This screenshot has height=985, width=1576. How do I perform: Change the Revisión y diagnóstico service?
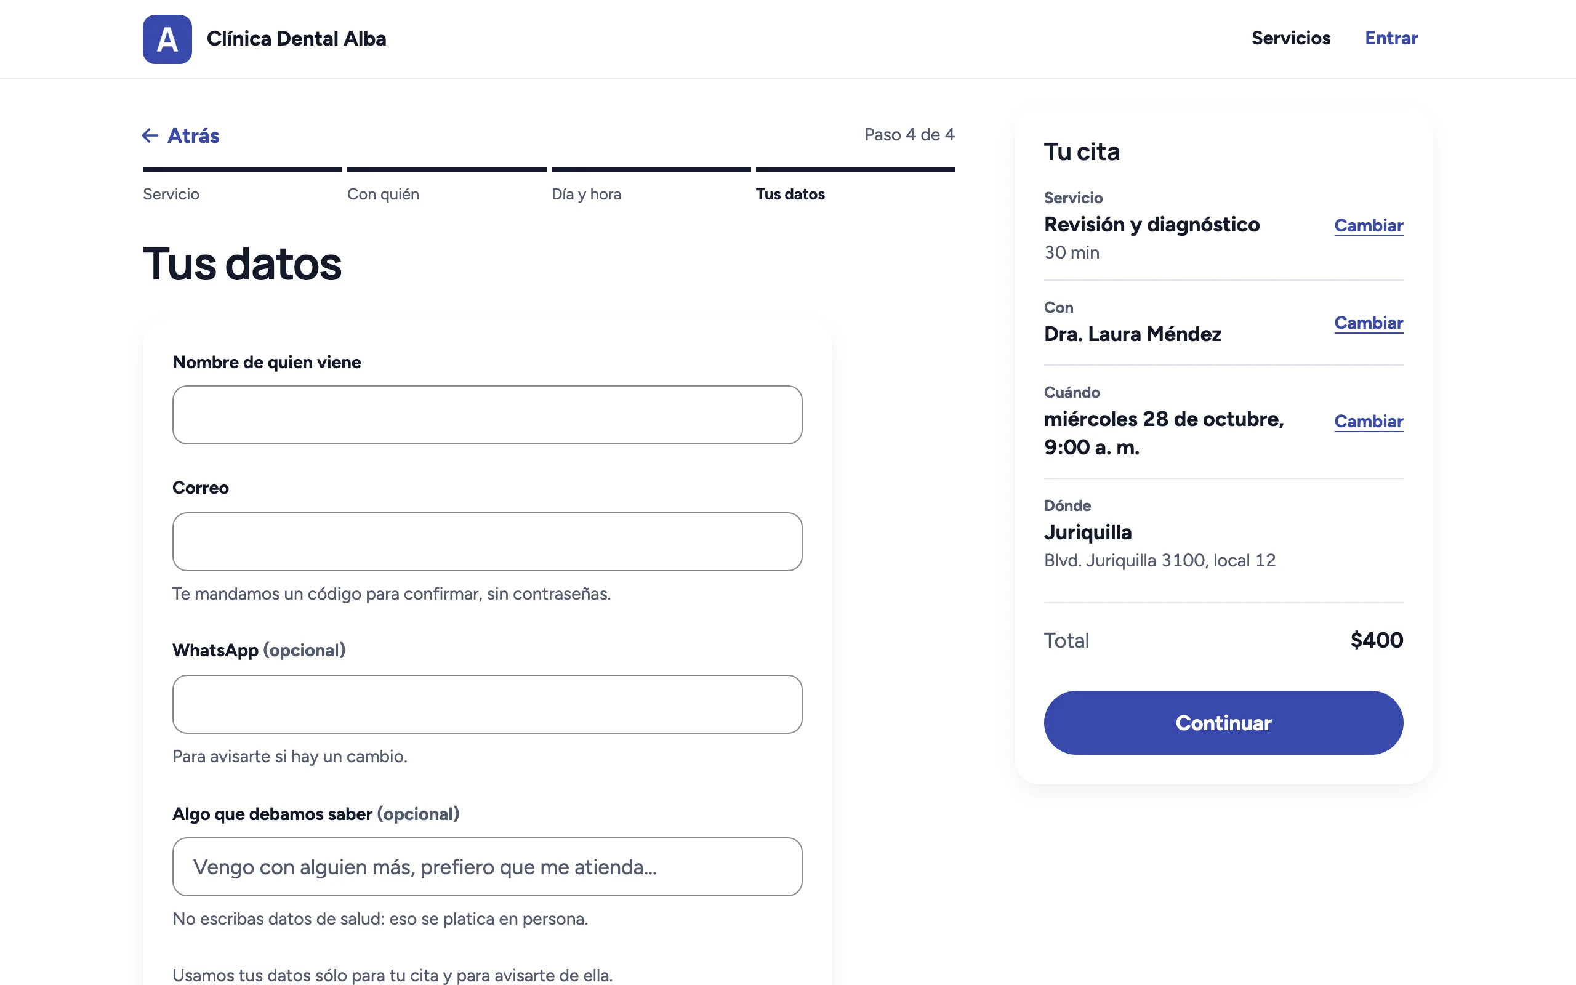(1369, 225)
